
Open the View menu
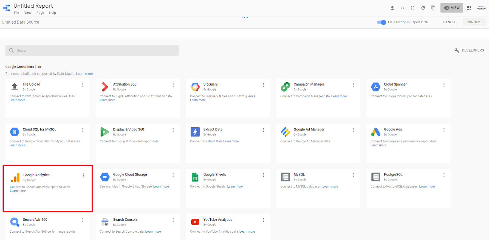click(28, 13)
